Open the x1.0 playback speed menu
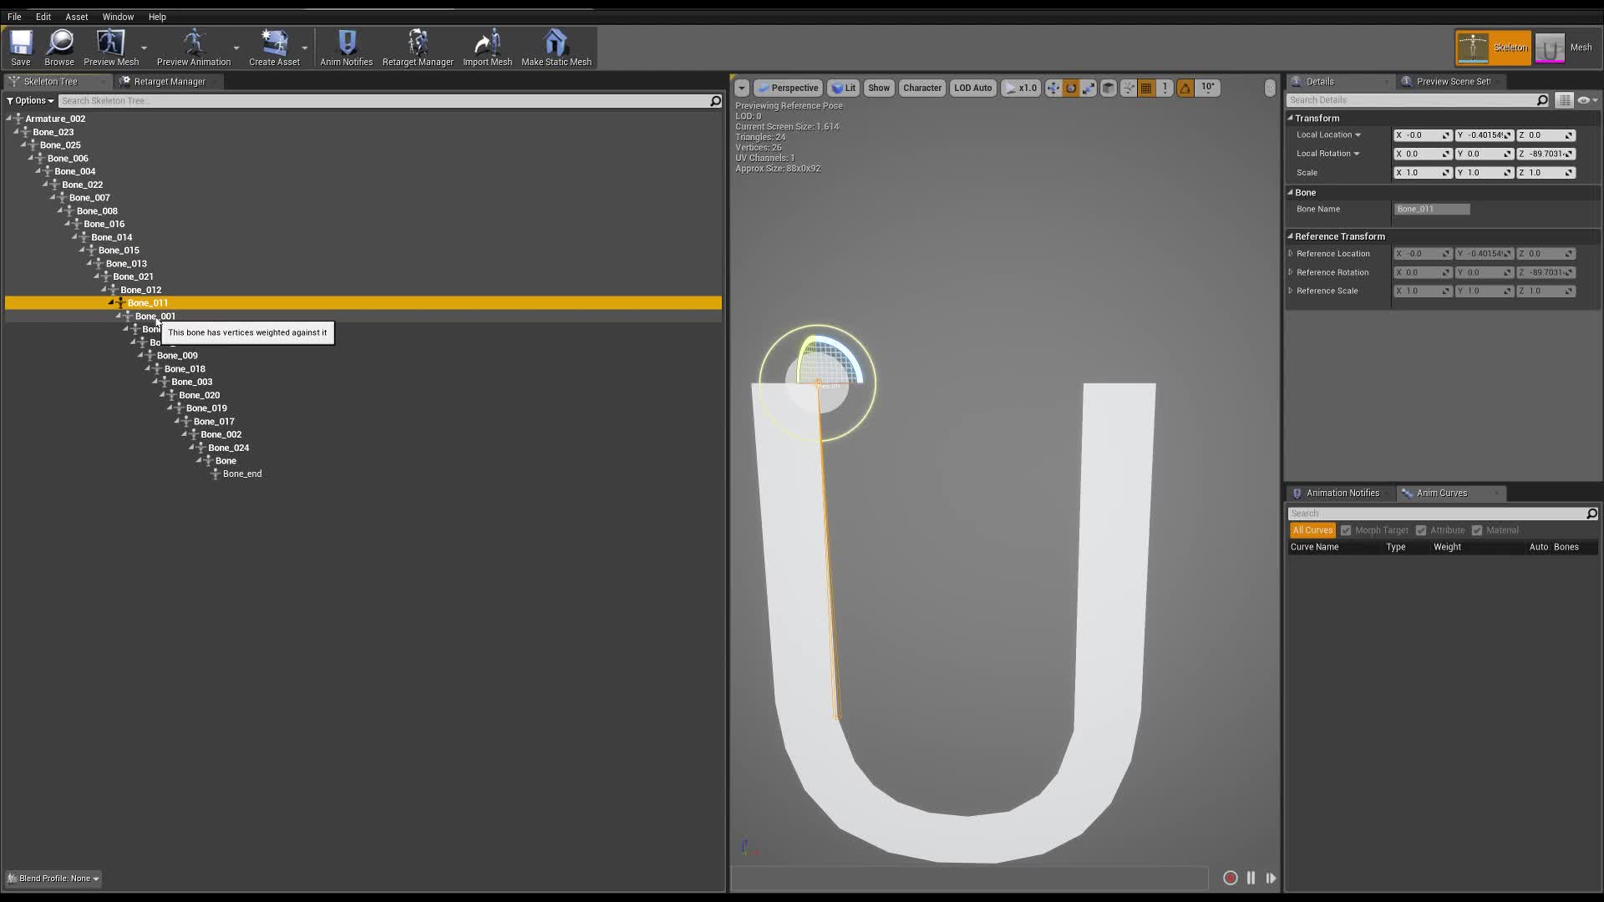Screen dimensions: 1604x902 click(x=1021, y=88)
